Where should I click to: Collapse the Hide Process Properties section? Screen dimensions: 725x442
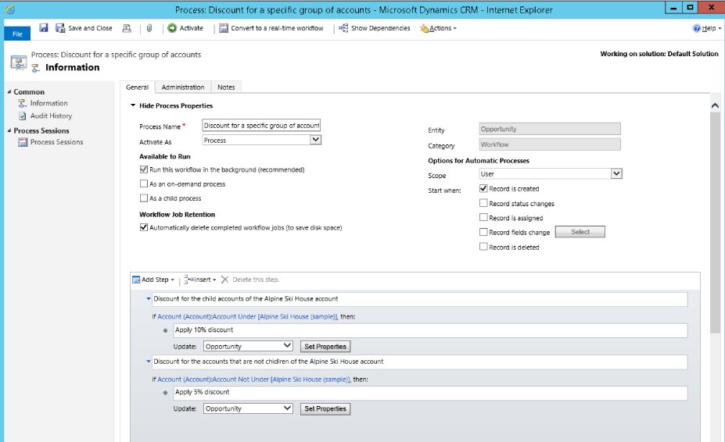(x=133, y=105)
